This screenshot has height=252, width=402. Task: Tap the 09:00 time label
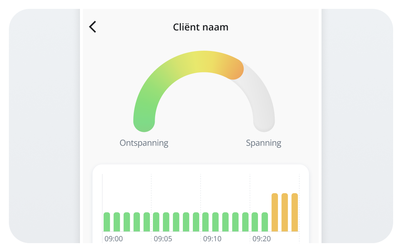[114, 239]
